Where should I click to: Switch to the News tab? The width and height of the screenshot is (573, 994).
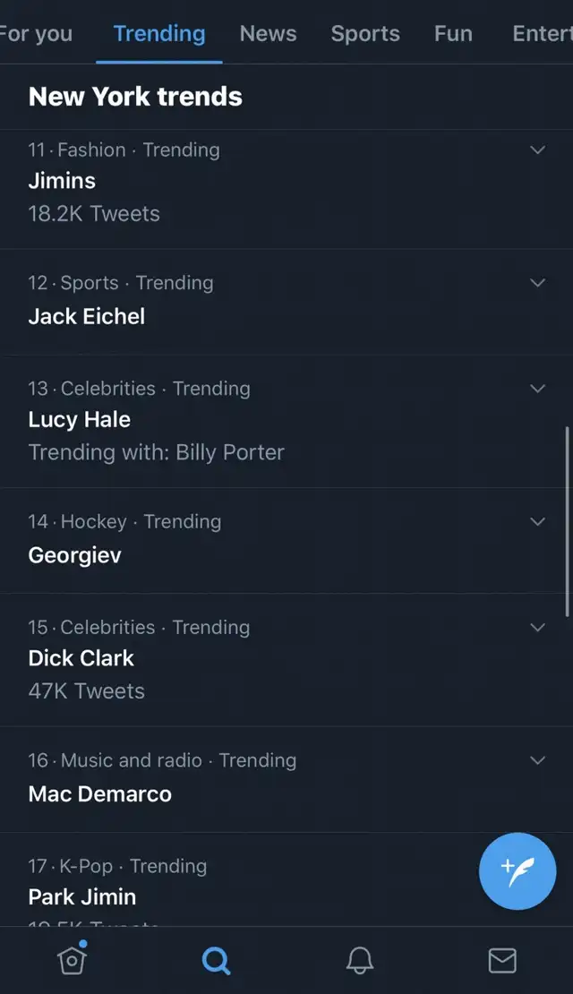pos(268,33)
